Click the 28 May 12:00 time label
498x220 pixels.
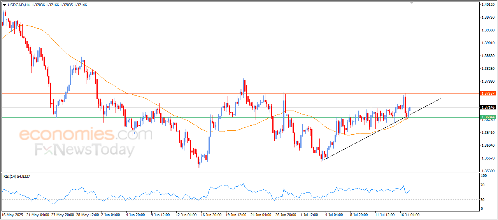(87, 215)
